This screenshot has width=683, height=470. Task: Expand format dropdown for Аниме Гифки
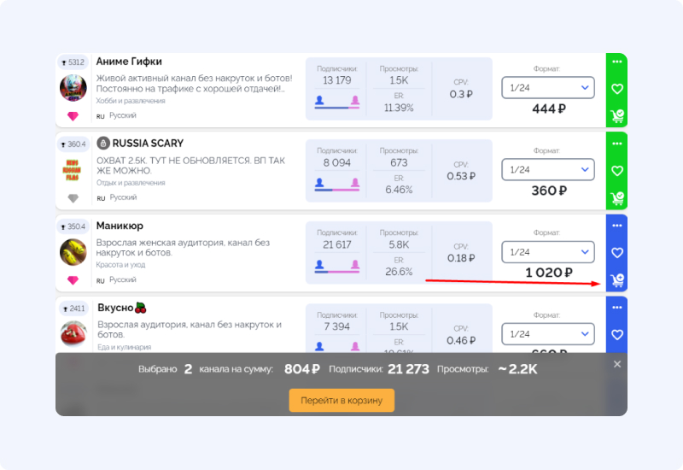coord(547,87)
